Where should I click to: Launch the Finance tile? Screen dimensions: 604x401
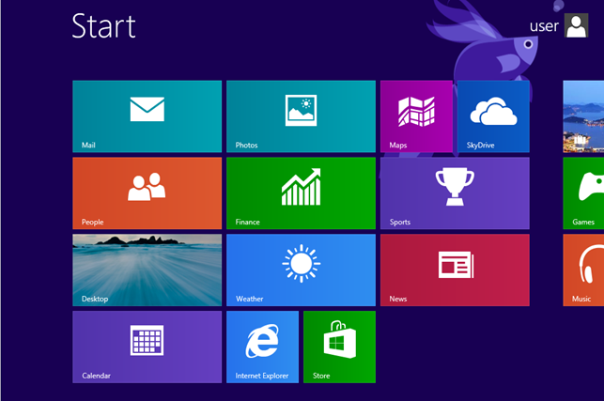[x=301, y=193]
